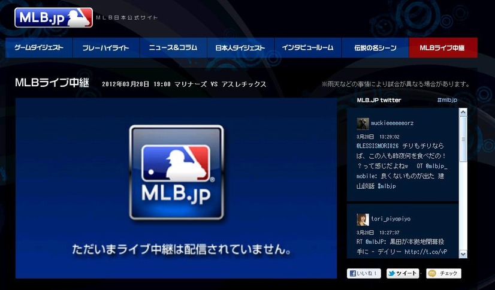This screenshot has height=290, width=495.
Task: Click ただいまライブ中継は配信されていません message
Action: coord(182,249)
